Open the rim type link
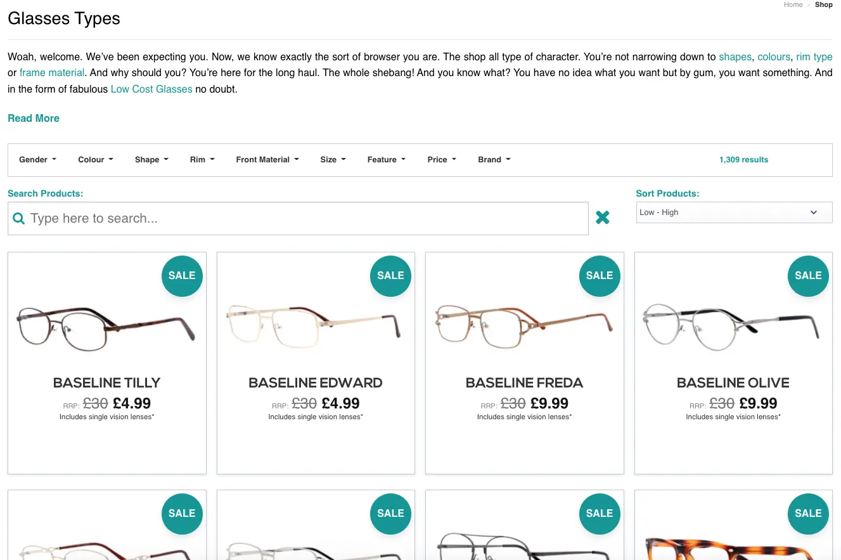Viewport: 841px width, 560px height. tap(814, 56)
